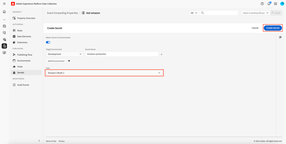This screenshot has height=144, width=286.
Task: Open the notifications bell icon
Action: pyautogui.click(x=269, y=4)
